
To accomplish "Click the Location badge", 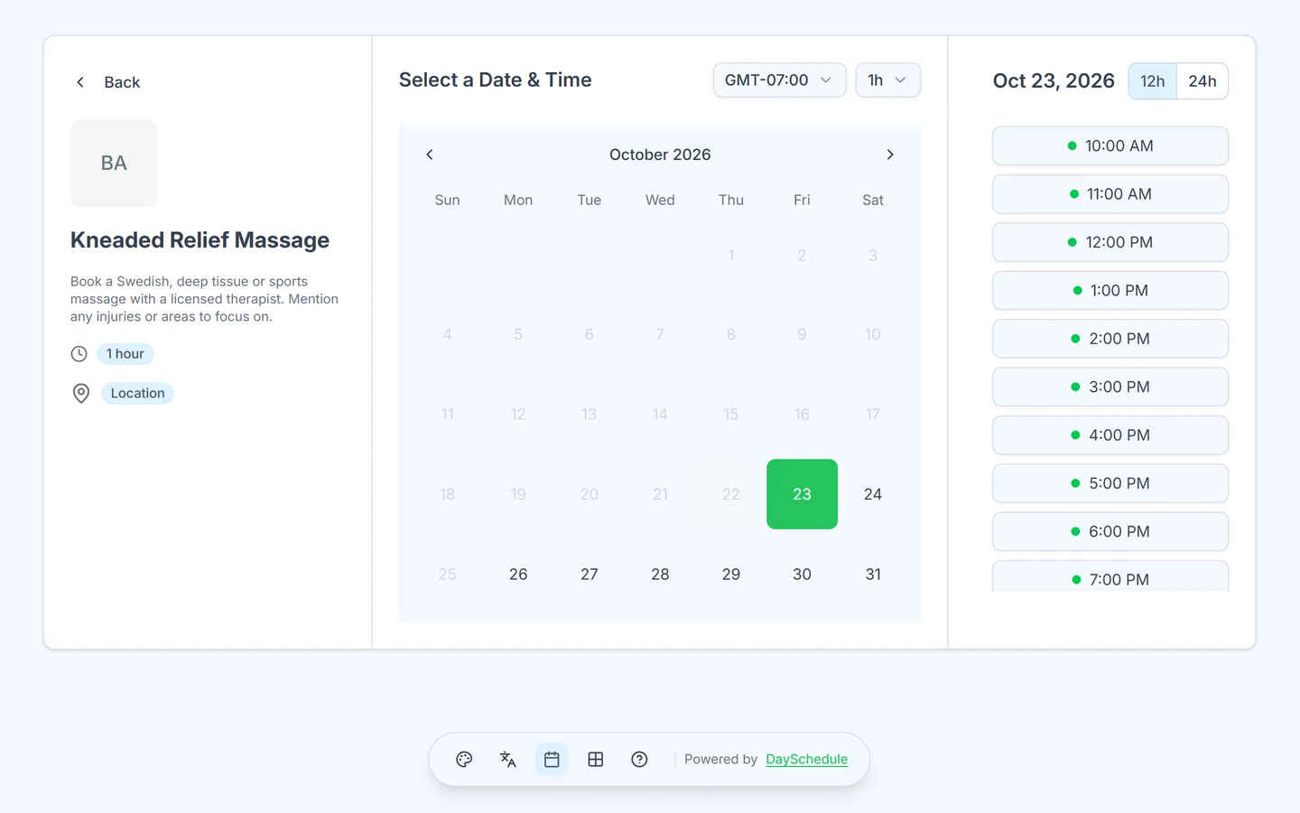I will [137, 393].
